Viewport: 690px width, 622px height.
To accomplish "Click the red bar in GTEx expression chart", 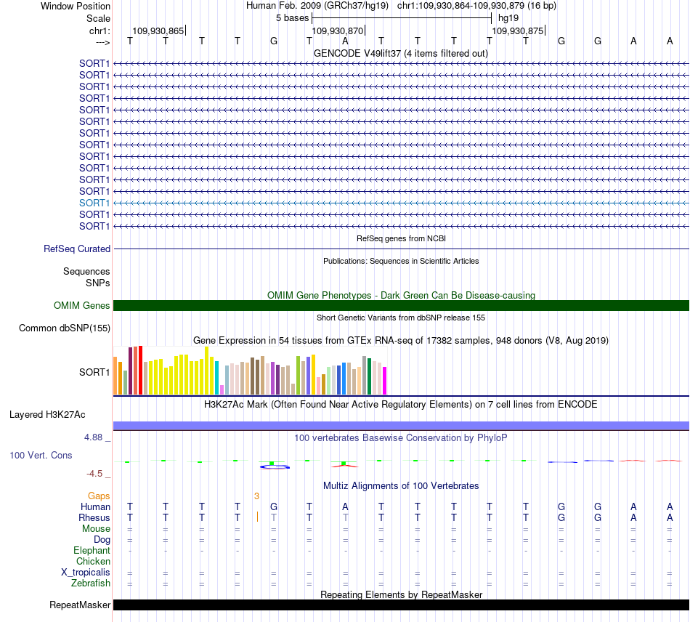I will [x=140, y=370].
